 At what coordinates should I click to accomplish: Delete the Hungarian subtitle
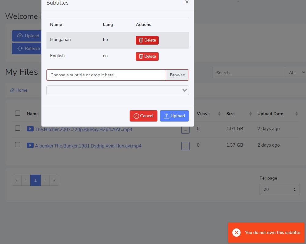coord(147,40)
